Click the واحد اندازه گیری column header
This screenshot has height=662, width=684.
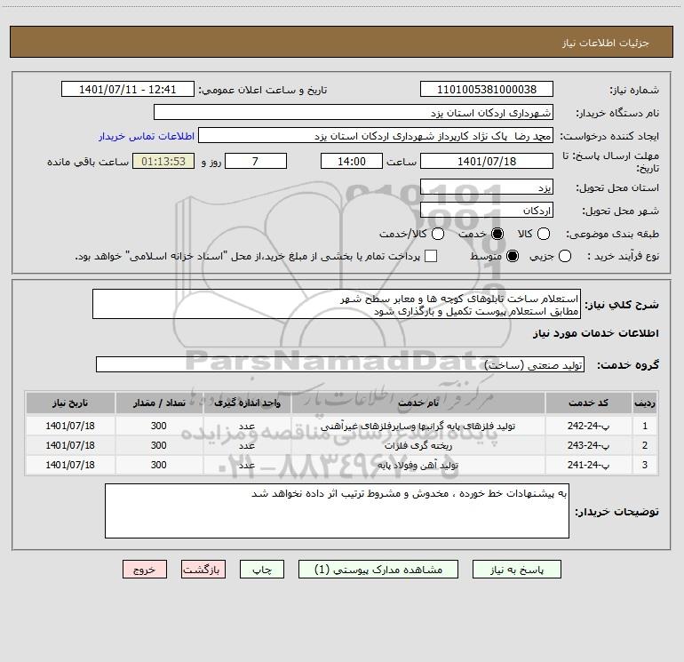[x=247, y=403]
